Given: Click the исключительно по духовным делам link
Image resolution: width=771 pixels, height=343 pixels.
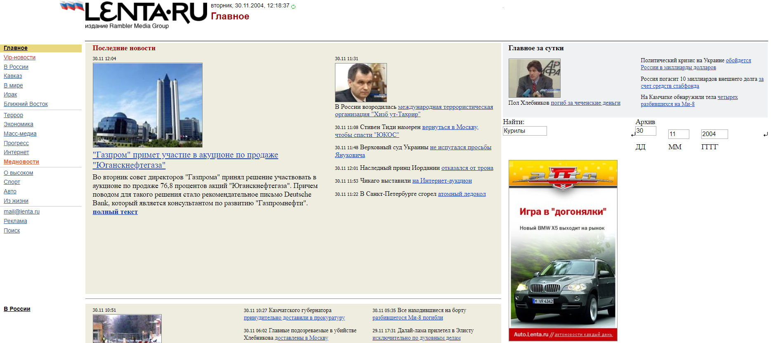Looking at the screenshot, I should 417,338.
